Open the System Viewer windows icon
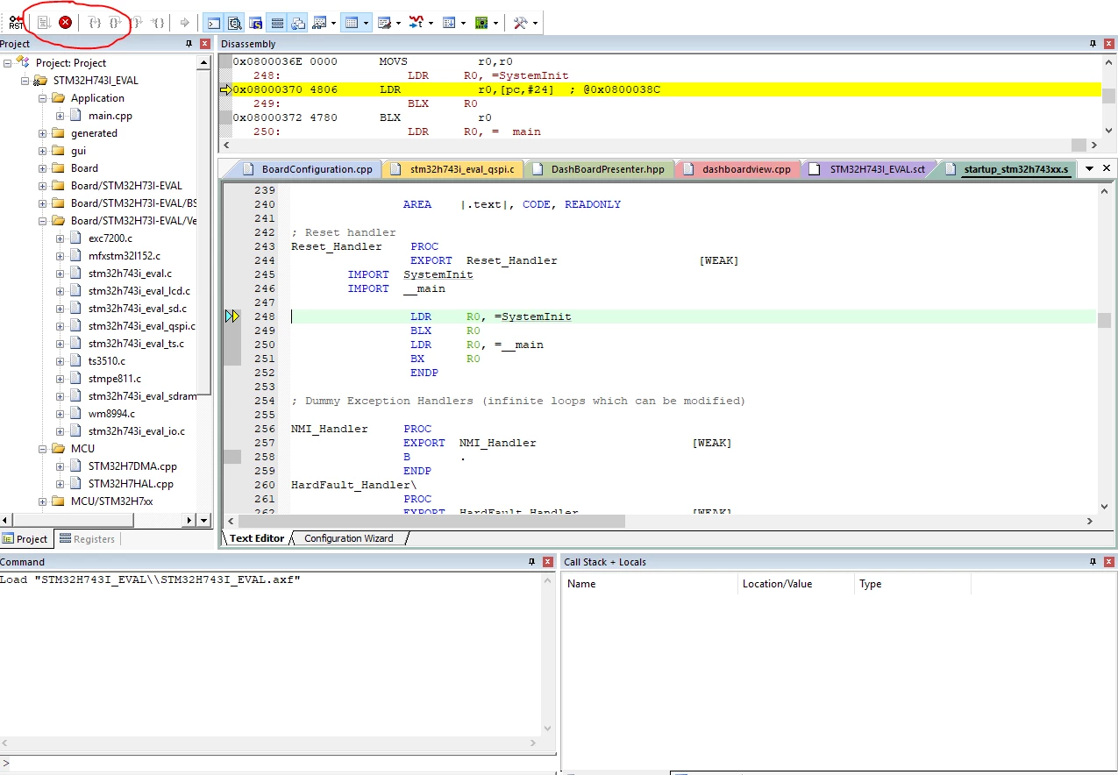1118x775 pixels. click(481, 23)
